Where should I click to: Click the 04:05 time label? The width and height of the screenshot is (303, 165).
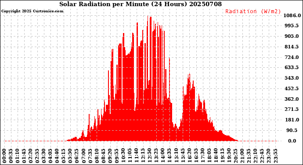click(x=50, y=156)
